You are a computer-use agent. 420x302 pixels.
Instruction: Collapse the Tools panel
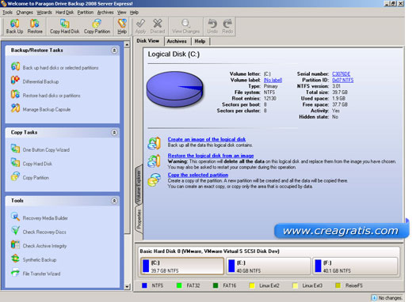(x=114, y=201)
